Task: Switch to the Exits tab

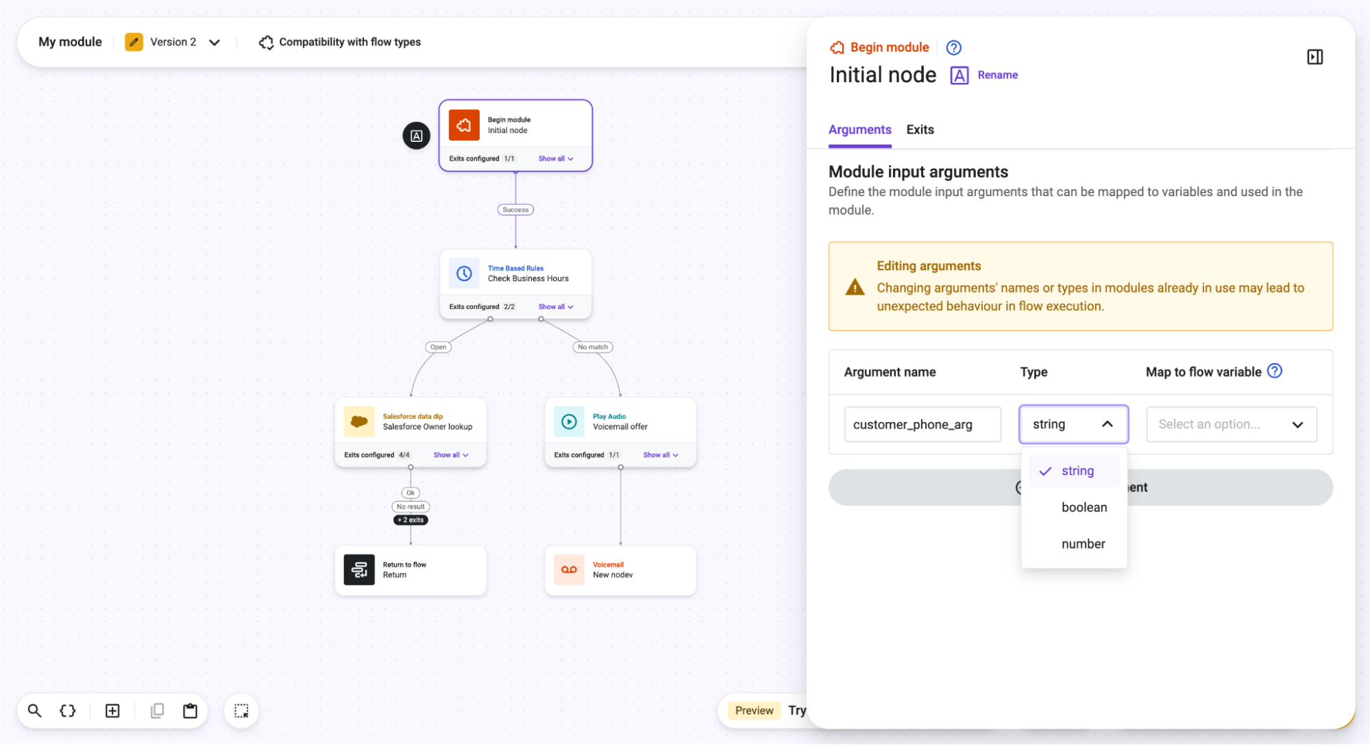Action: click(920, 130)
